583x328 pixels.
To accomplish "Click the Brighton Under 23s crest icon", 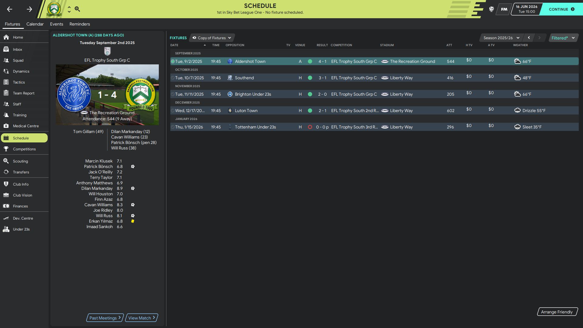I will coord(230,94).
